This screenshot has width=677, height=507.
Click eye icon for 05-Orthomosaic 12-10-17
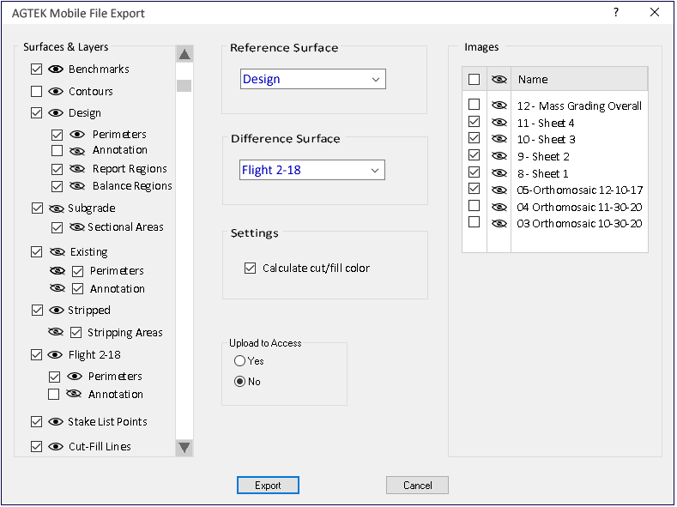(x=499, y=190)
